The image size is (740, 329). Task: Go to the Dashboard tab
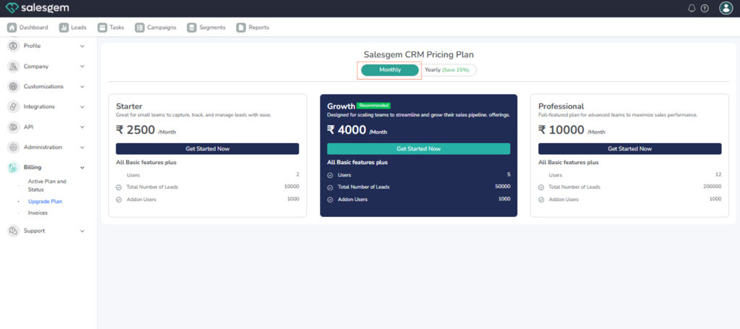pyautogui.click(x=28, y=27)
